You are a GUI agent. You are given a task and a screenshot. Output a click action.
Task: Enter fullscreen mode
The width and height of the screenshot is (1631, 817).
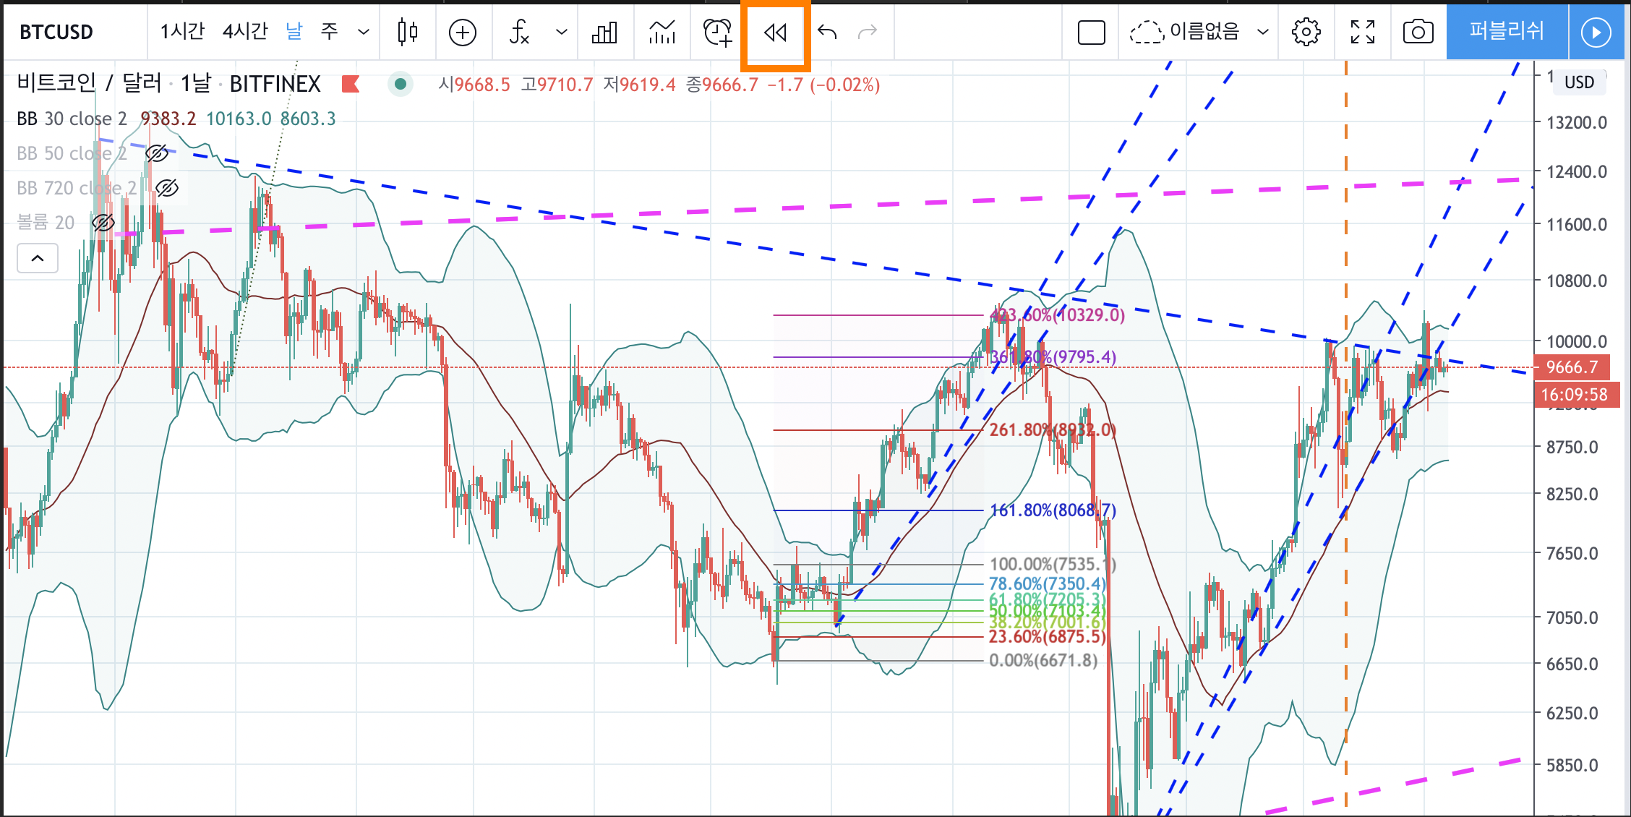1363,33
